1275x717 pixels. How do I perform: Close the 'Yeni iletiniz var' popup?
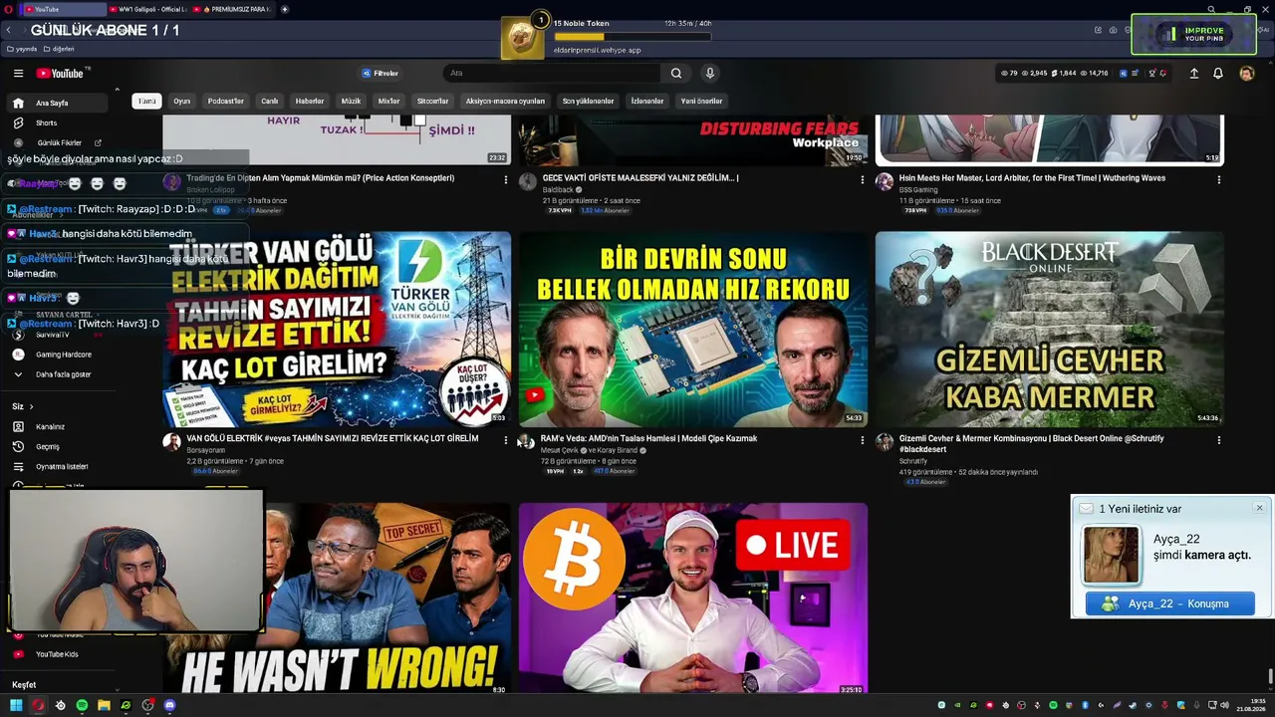click(x=1259, y=508)
